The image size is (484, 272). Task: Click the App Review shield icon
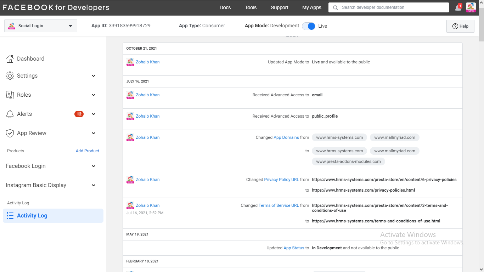coord(10,133)
